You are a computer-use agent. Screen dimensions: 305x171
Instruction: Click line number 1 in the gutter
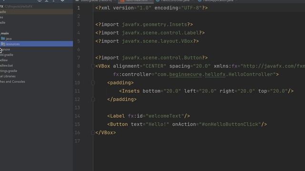click(x=79, y=8)
